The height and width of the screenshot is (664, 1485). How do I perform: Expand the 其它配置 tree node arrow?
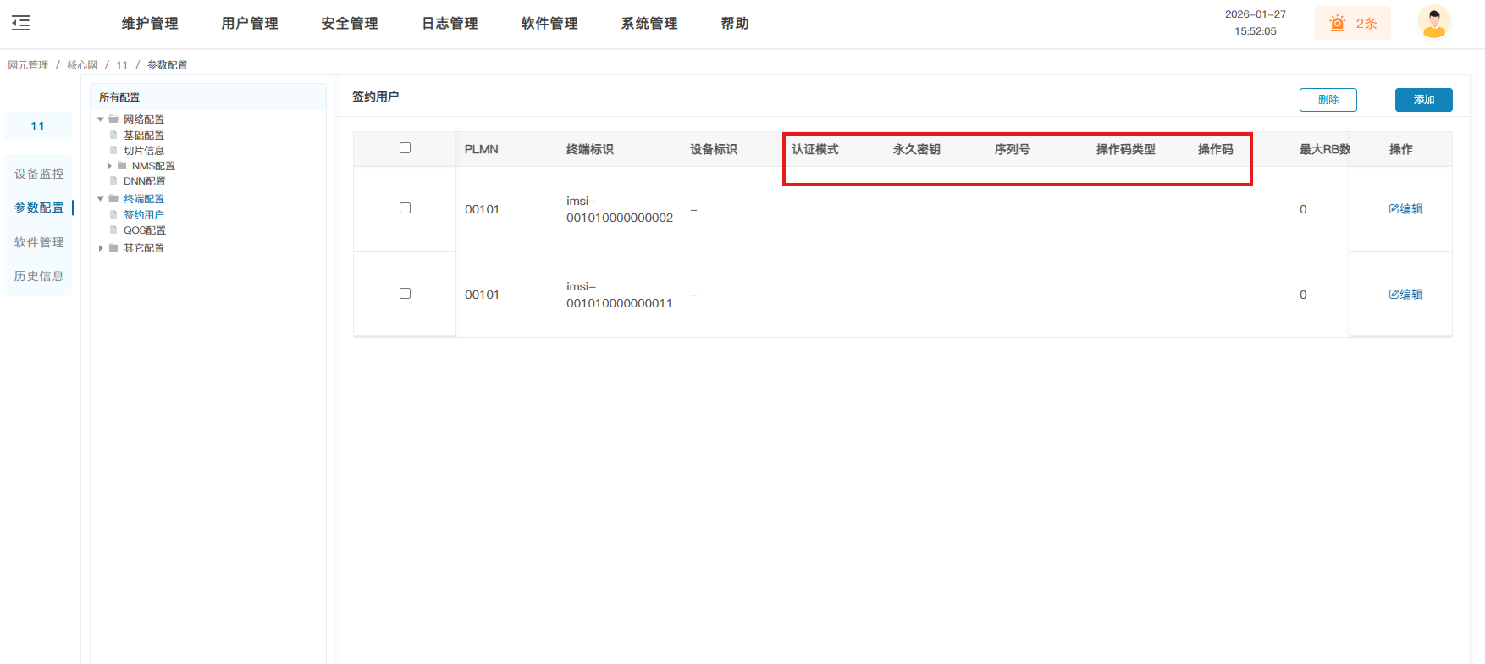point(101,248)
